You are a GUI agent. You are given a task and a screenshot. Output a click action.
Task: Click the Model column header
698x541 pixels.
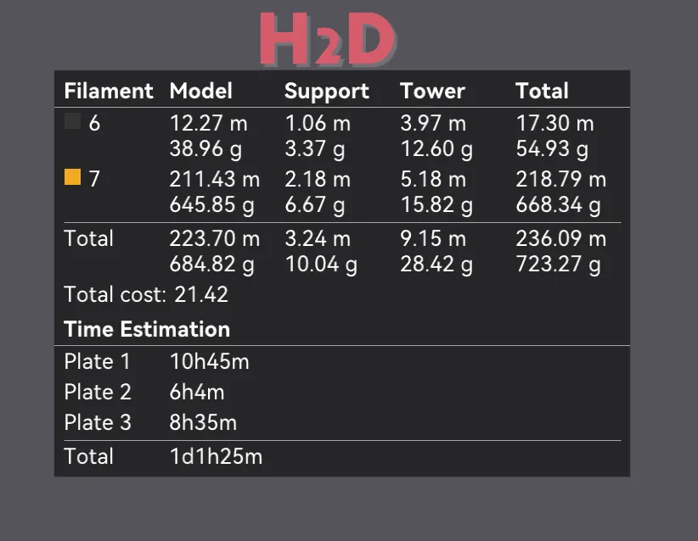200,91
